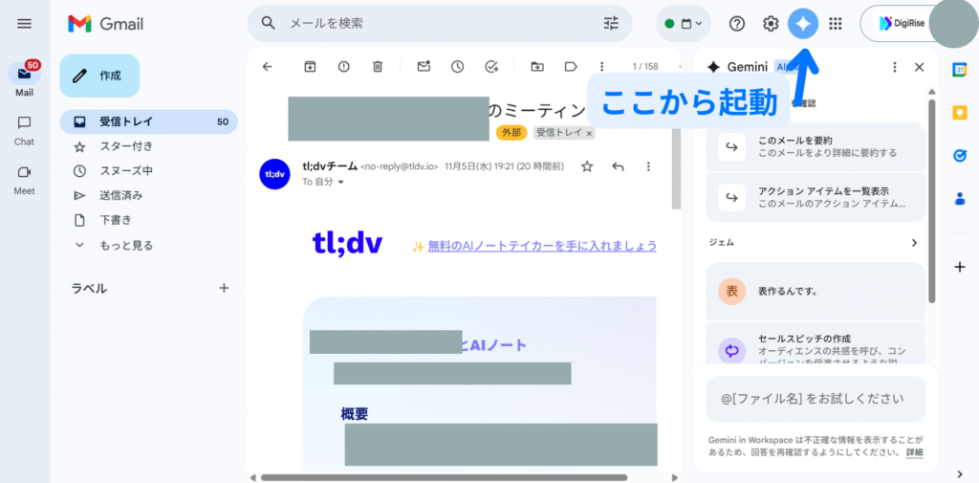
Task: Click the 作成 compose button
Action: [x=99, y=76]
